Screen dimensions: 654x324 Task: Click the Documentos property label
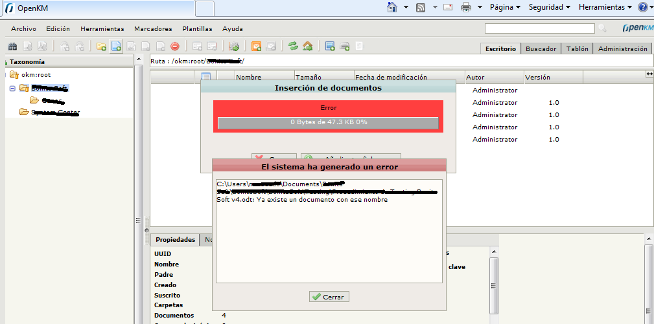click(174, 315)
